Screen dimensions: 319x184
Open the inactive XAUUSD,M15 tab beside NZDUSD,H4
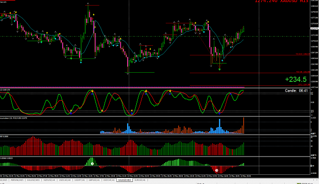click(x=33, y=180)
